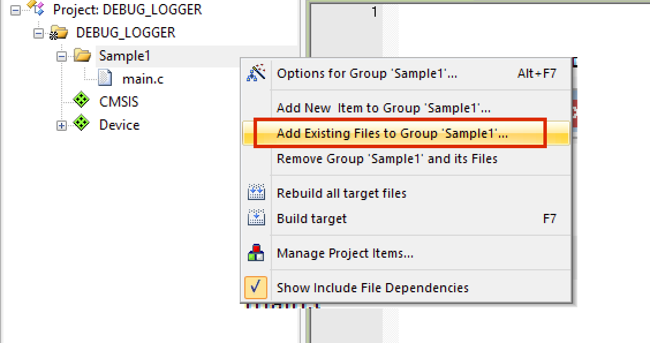Click the CMSIS green diamond icon
Image resolution: width=650 pixels, height=343 pixels.
[82, 101]
